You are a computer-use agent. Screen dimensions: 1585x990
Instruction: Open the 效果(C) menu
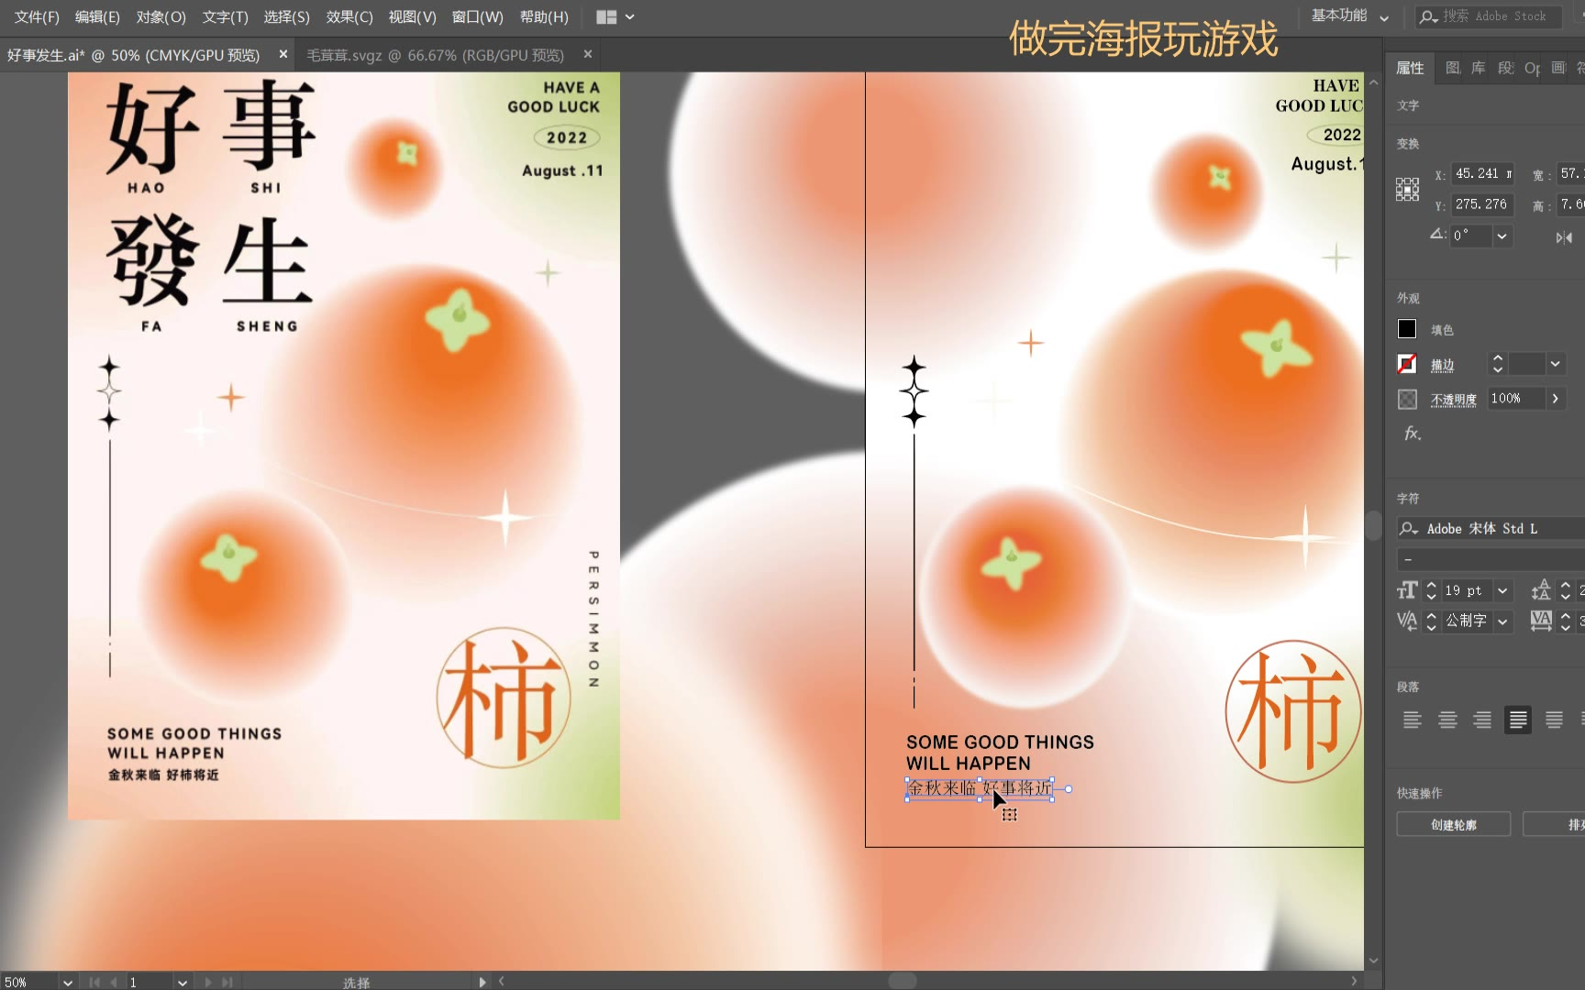click(x=349, y=16)
